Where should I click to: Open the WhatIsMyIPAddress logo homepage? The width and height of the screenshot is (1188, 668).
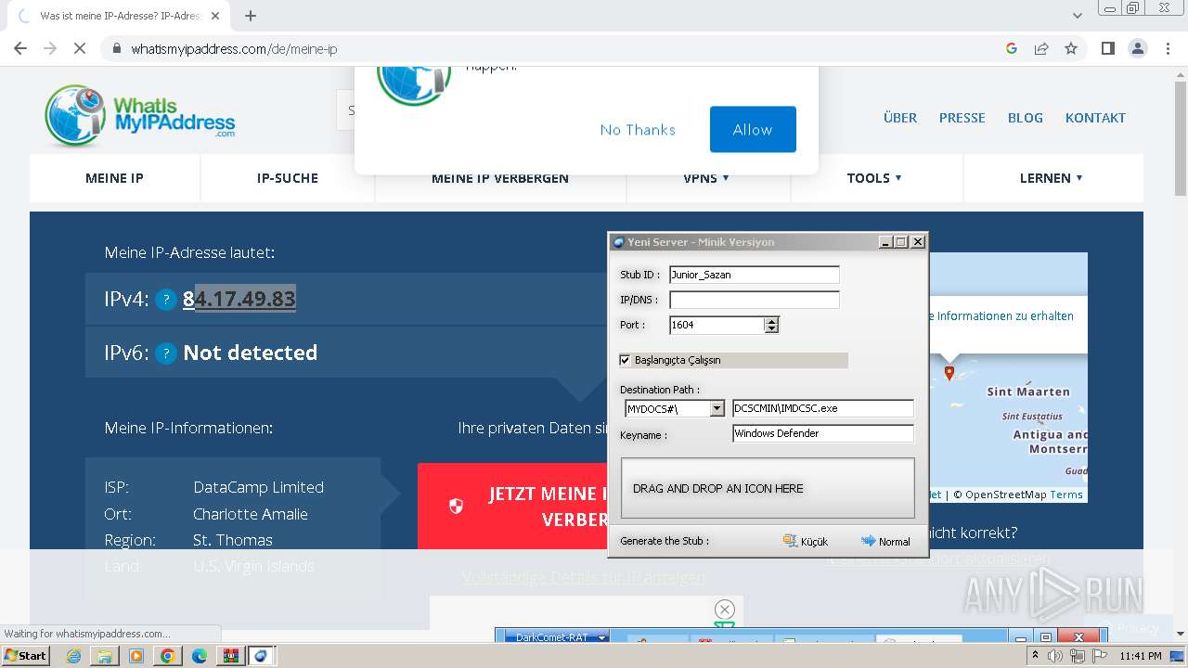[140, 117]
